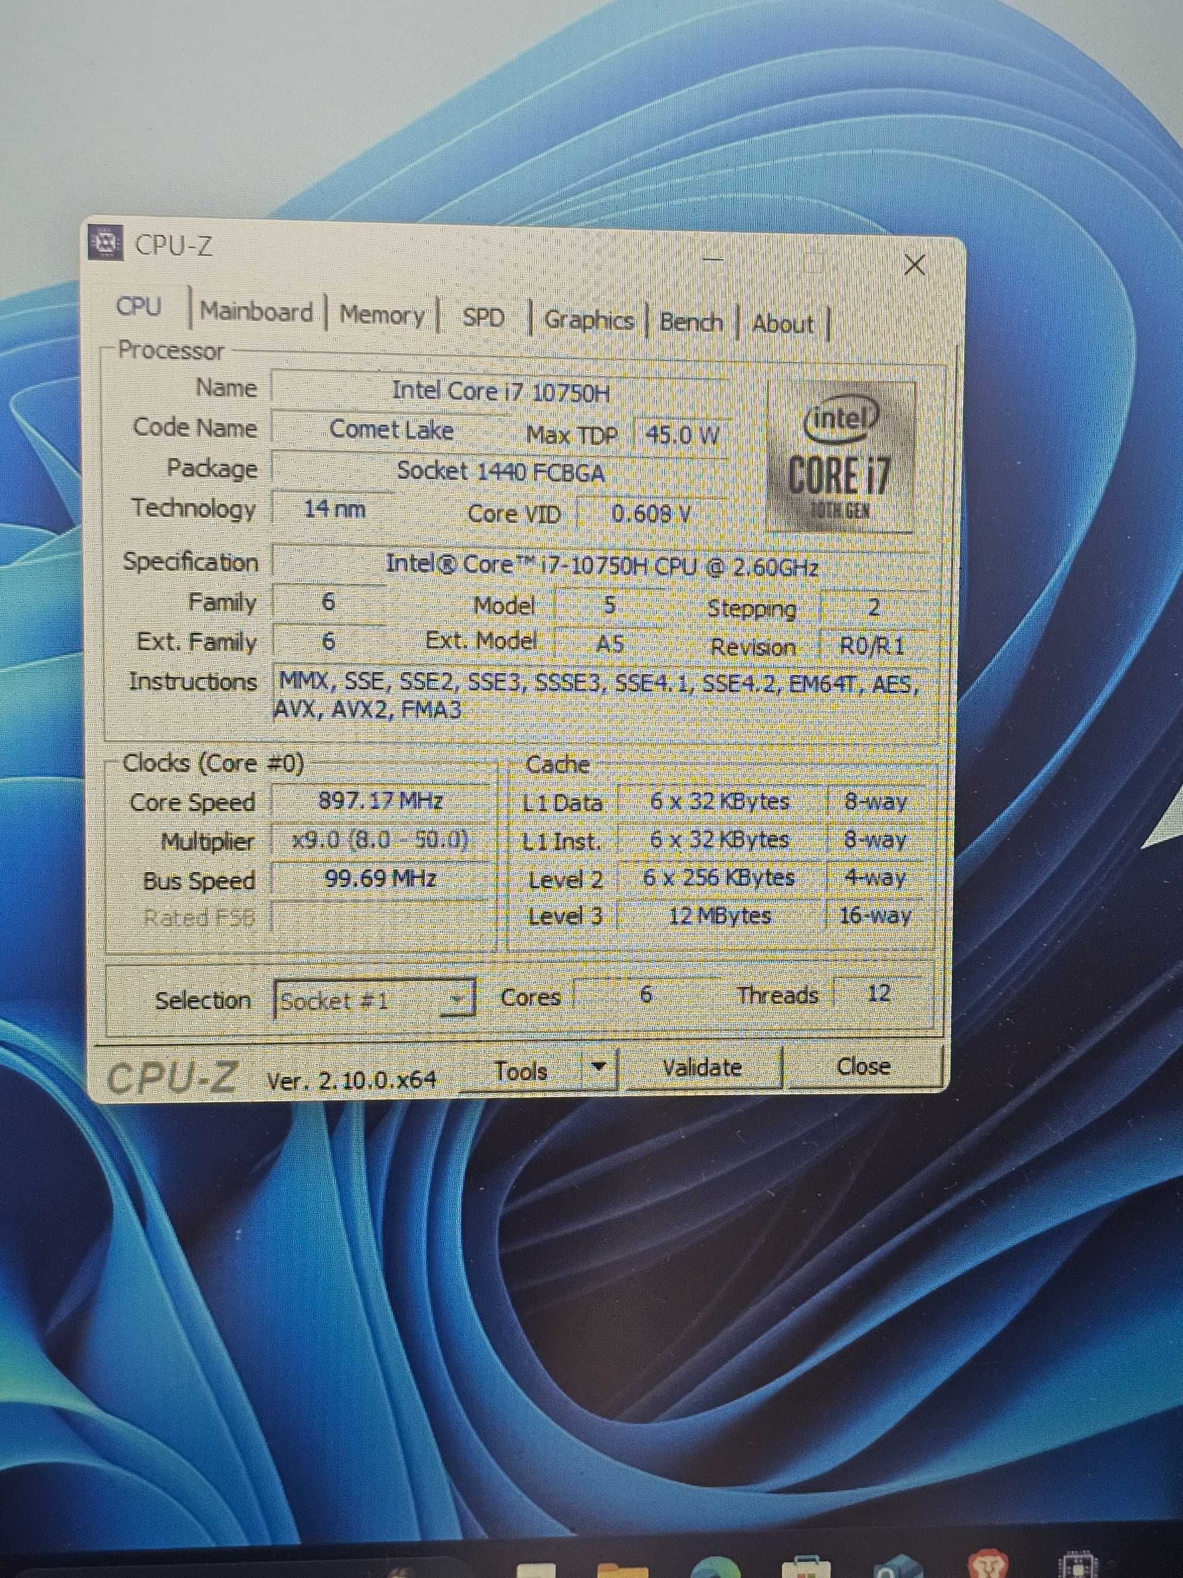Screen dimensions: 1183x1578
Task: Click the Multiplier x9.0 value
Action: pyautogui.click(x=381, y=840)
